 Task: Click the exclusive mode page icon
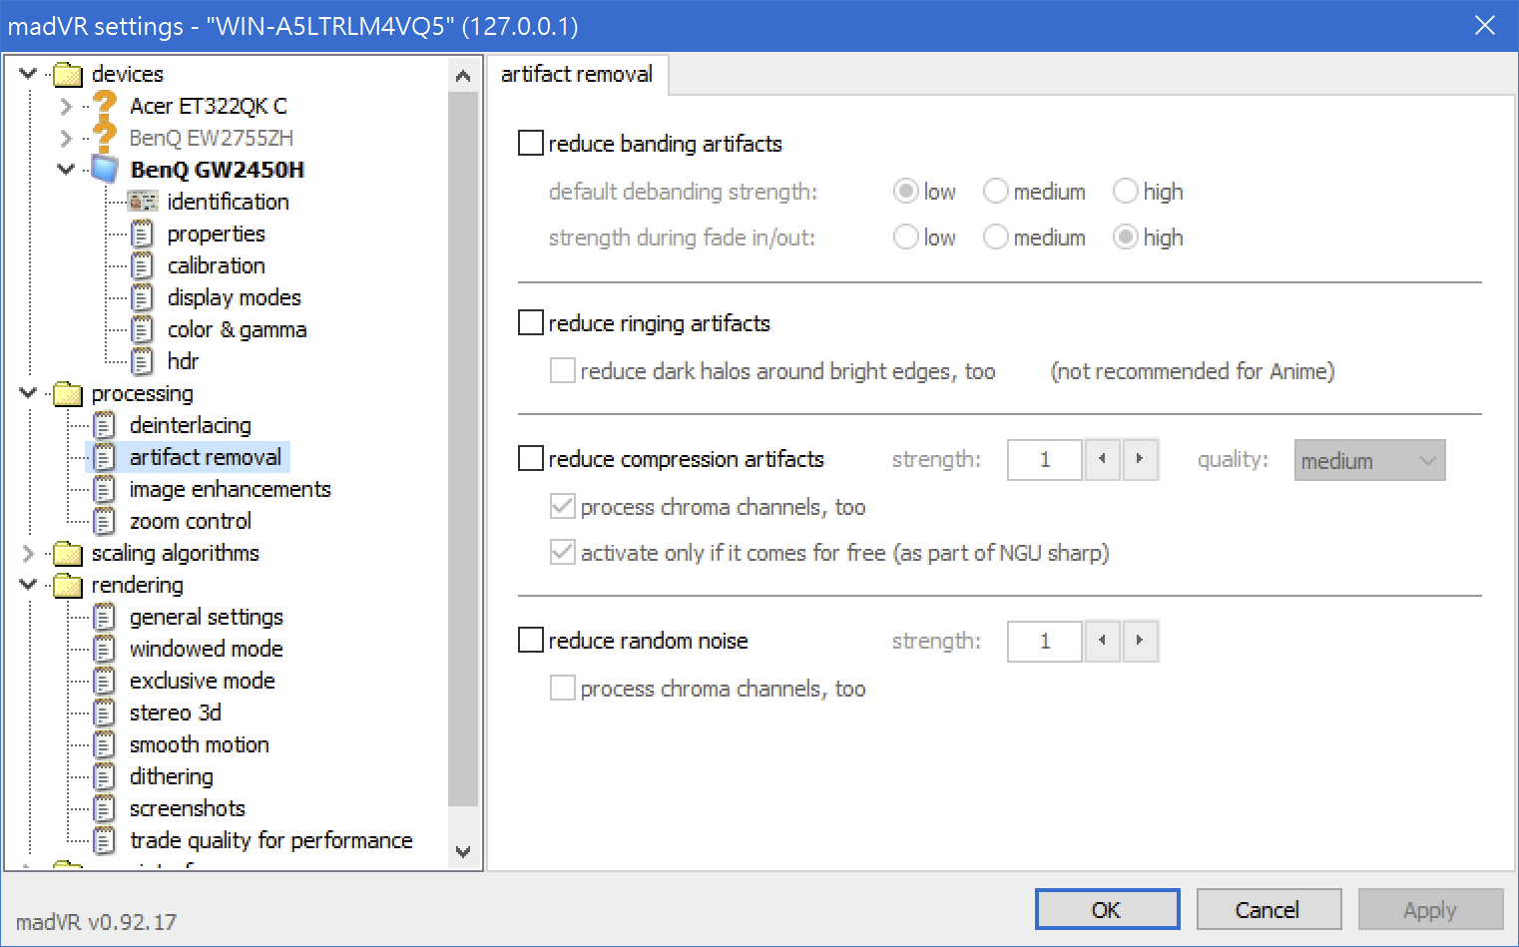(x=105, y=681)
